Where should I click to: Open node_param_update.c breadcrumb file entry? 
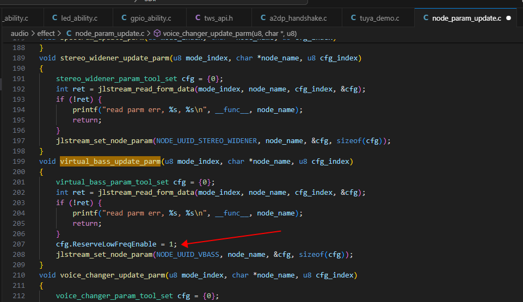pyautogui.click(x=109, y=33)
